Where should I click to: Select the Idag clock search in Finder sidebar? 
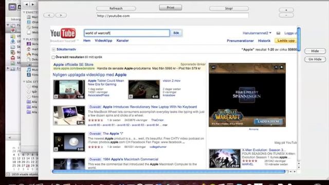point(29,86)
